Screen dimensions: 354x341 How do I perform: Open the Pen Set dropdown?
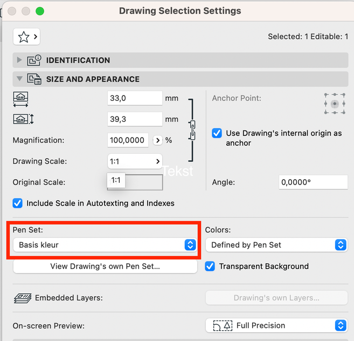click(104, 245)
